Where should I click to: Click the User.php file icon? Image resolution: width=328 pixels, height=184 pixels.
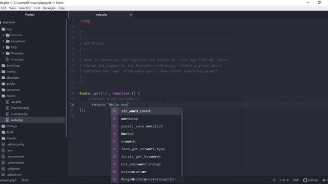(x=8, y=59)
